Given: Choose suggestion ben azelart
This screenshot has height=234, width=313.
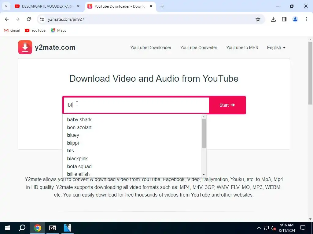Looking at the screenshot, I should coord(132,127).
